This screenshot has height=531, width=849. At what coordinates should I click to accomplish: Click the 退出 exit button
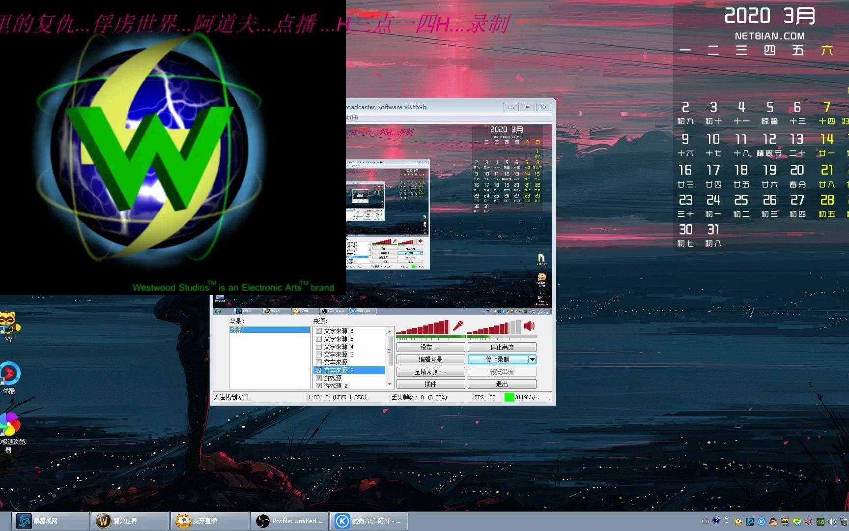pyautogui.click(x=502, y=384)
